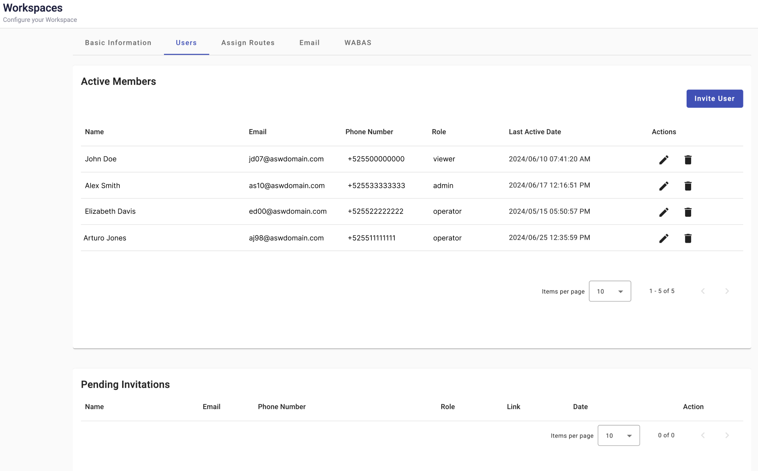Viewport: 758px width, 471px height.
Task: Click email as10@aswdomain.com
Action: pyautogui.click(x=287, y=186)
